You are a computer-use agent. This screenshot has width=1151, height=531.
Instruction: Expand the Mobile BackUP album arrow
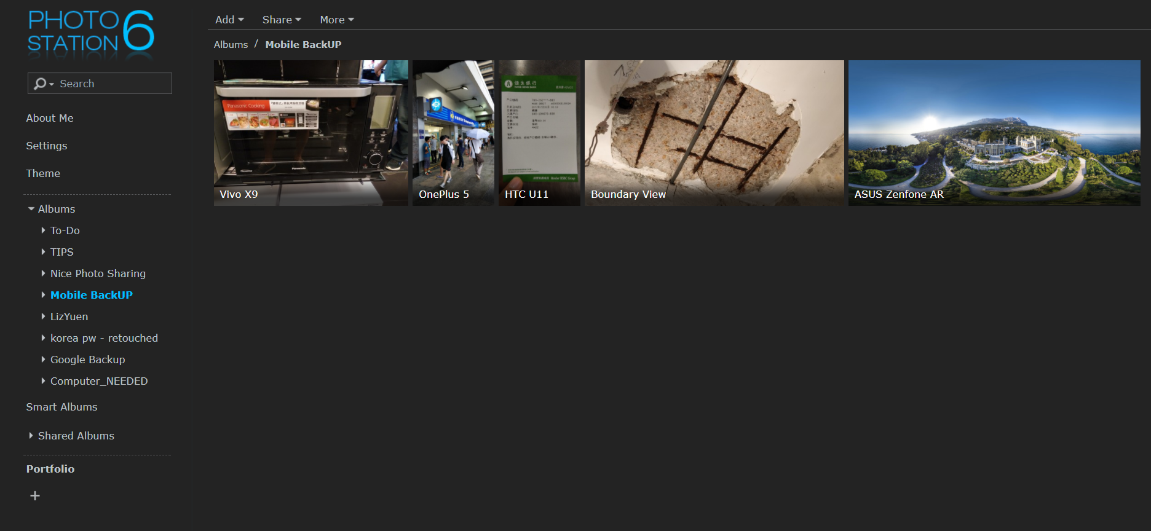click(43, 295)
